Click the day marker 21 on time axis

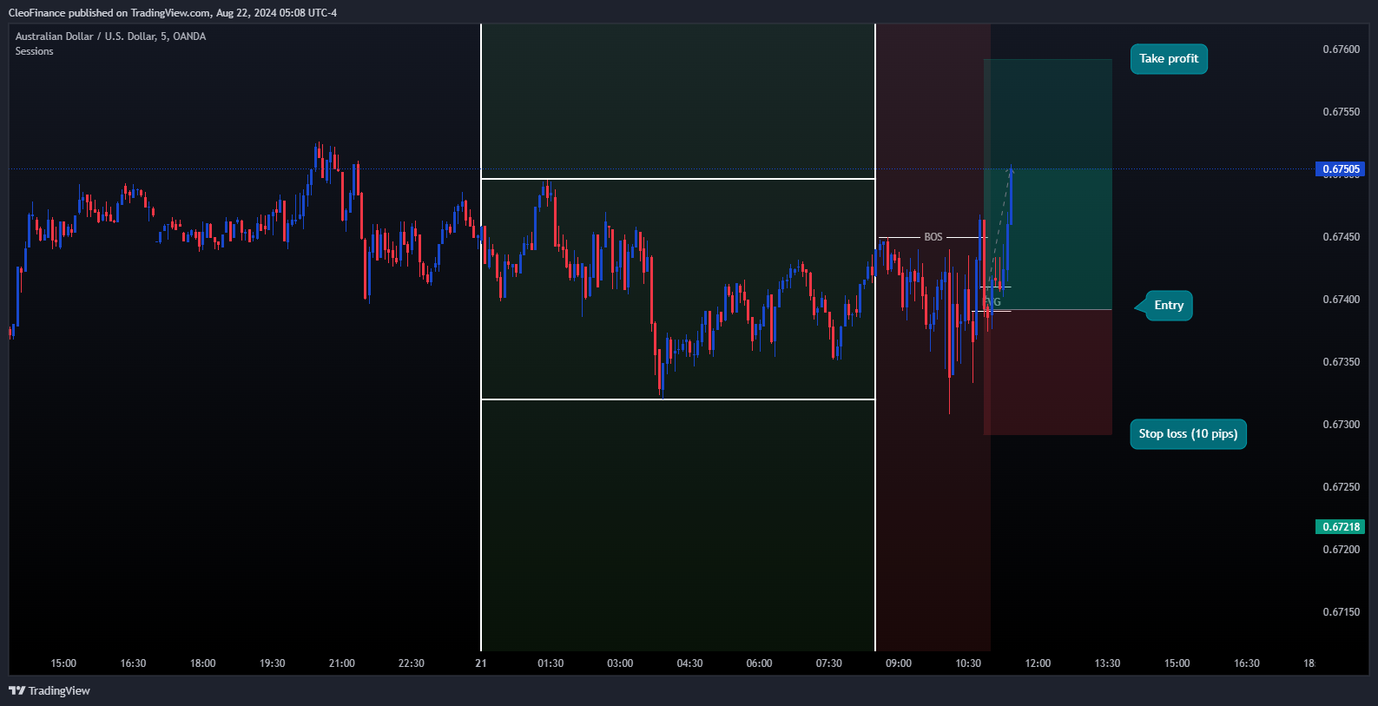coord(481,663)
